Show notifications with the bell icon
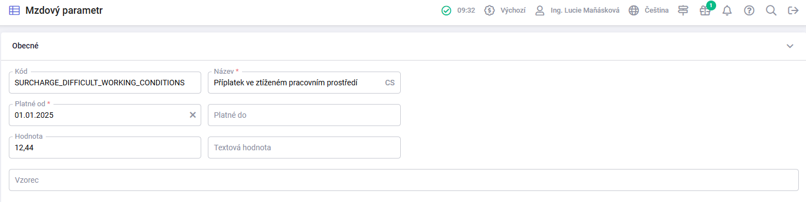The height and width of the screenshot is (202, 806). (727, 10)
